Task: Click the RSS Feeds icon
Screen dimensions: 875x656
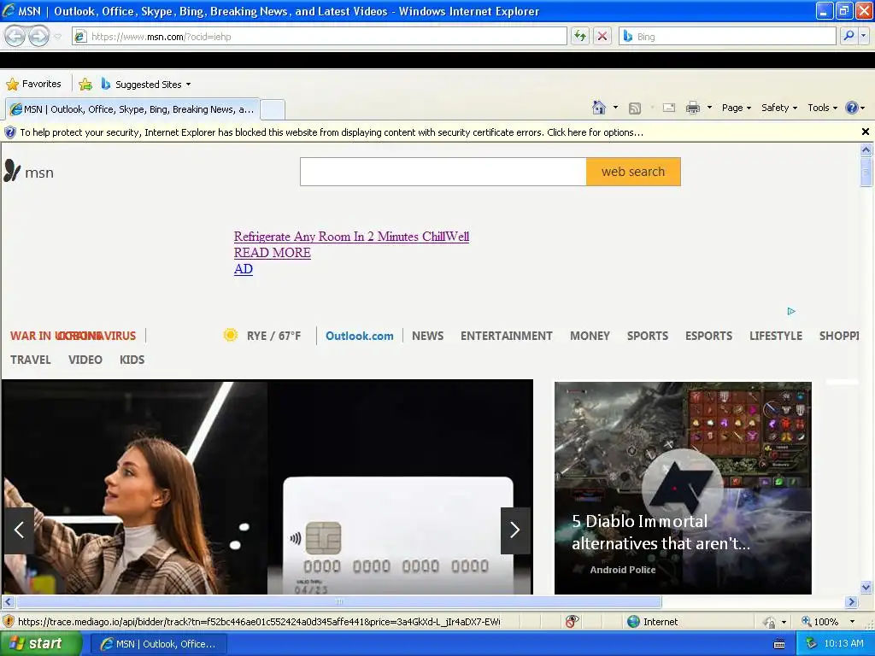Action: 635,108
